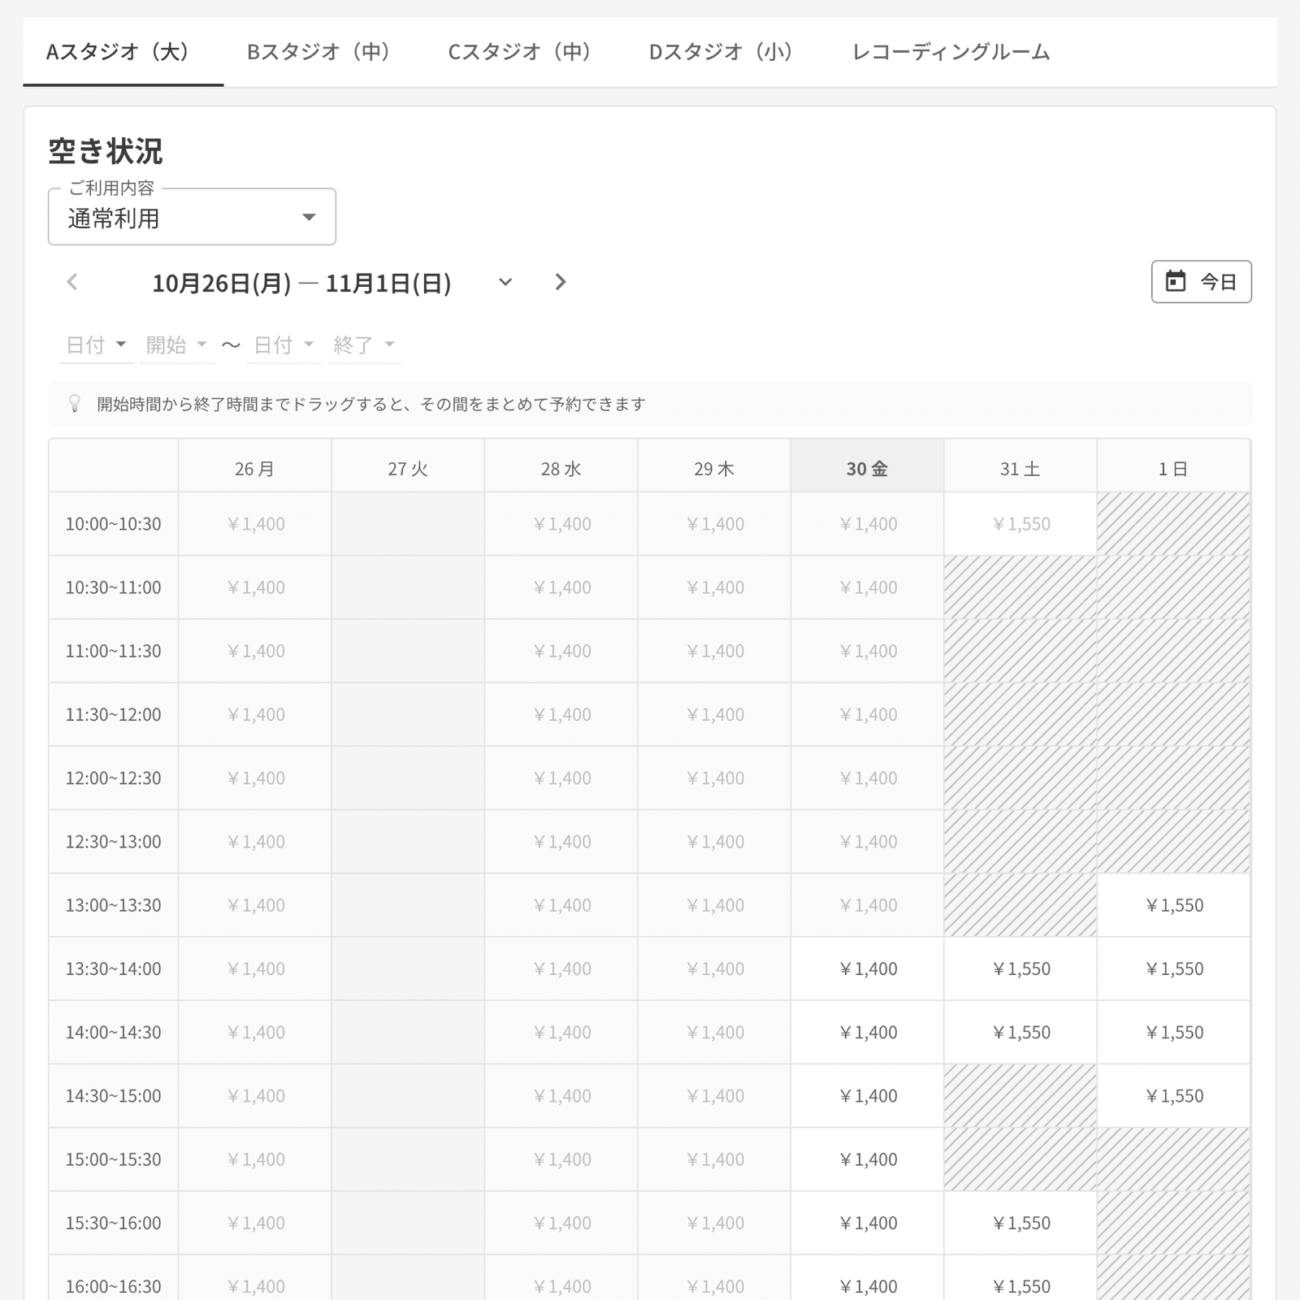Click Wednesday 12:00~12:30 ¥1,400 cell
Screen dimensions: 1300x1300
561,778
